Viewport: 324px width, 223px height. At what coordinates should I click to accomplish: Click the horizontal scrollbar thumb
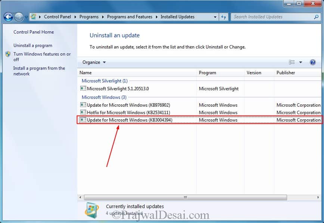[186, 197]
